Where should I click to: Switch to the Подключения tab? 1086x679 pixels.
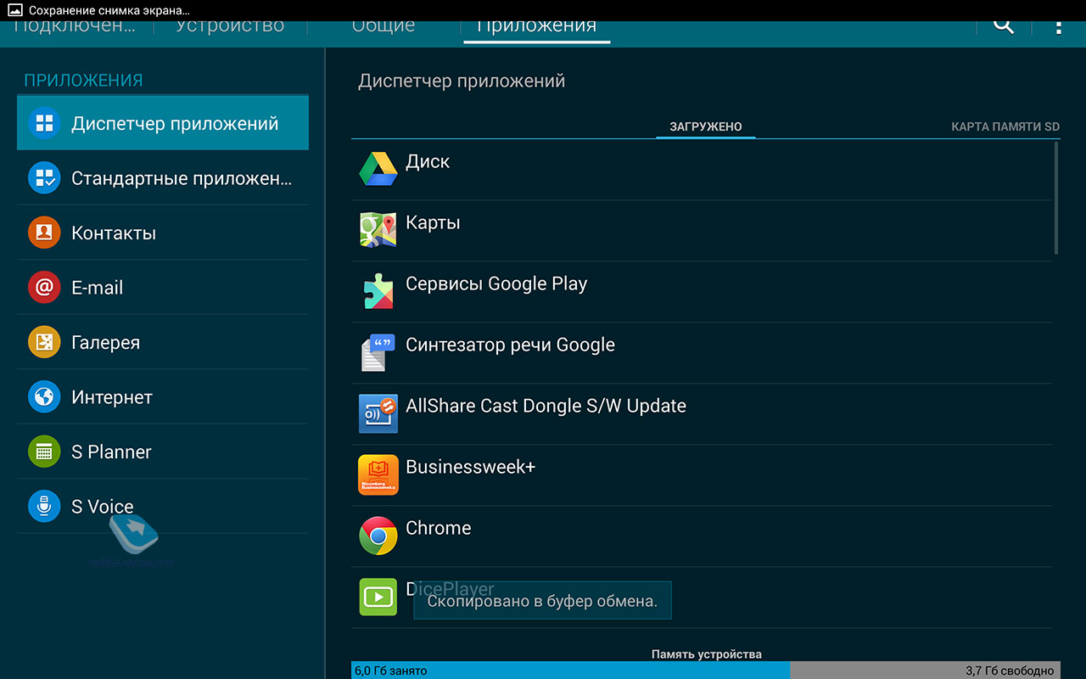coord(75,27)
